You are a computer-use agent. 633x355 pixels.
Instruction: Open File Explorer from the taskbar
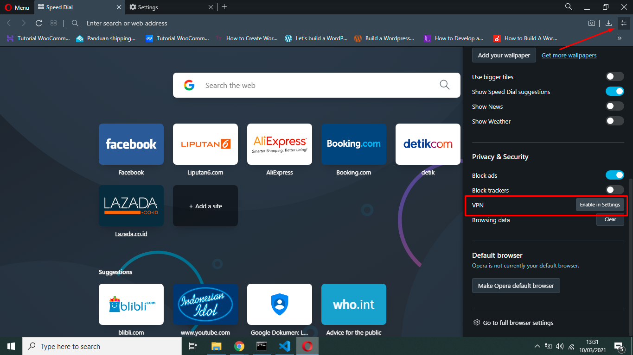point(216,346)
